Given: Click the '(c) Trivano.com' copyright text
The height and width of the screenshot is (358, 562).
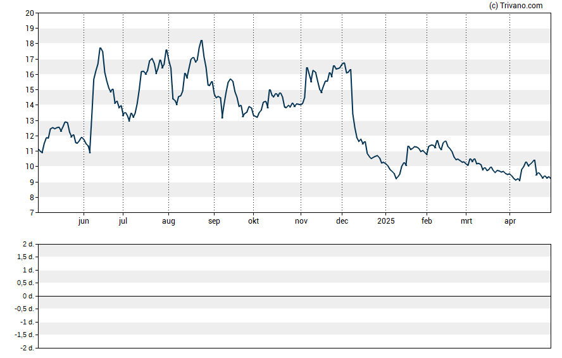Looking at the screenshot, I should (516, 5).
